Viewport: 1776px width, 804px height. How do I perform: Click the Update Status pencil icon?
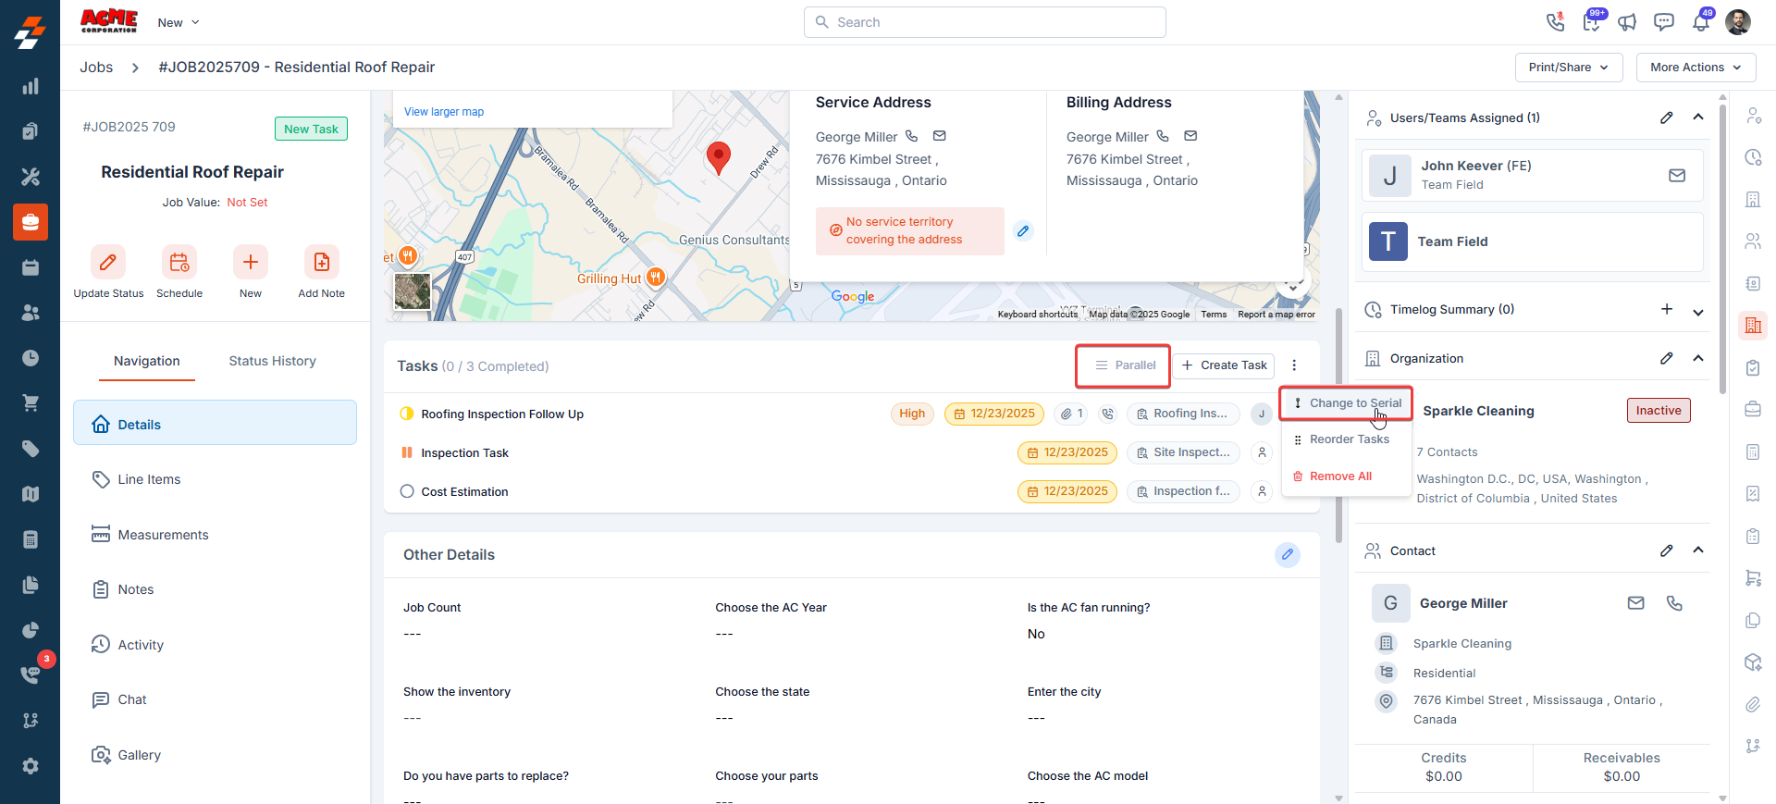click(108, 263)
